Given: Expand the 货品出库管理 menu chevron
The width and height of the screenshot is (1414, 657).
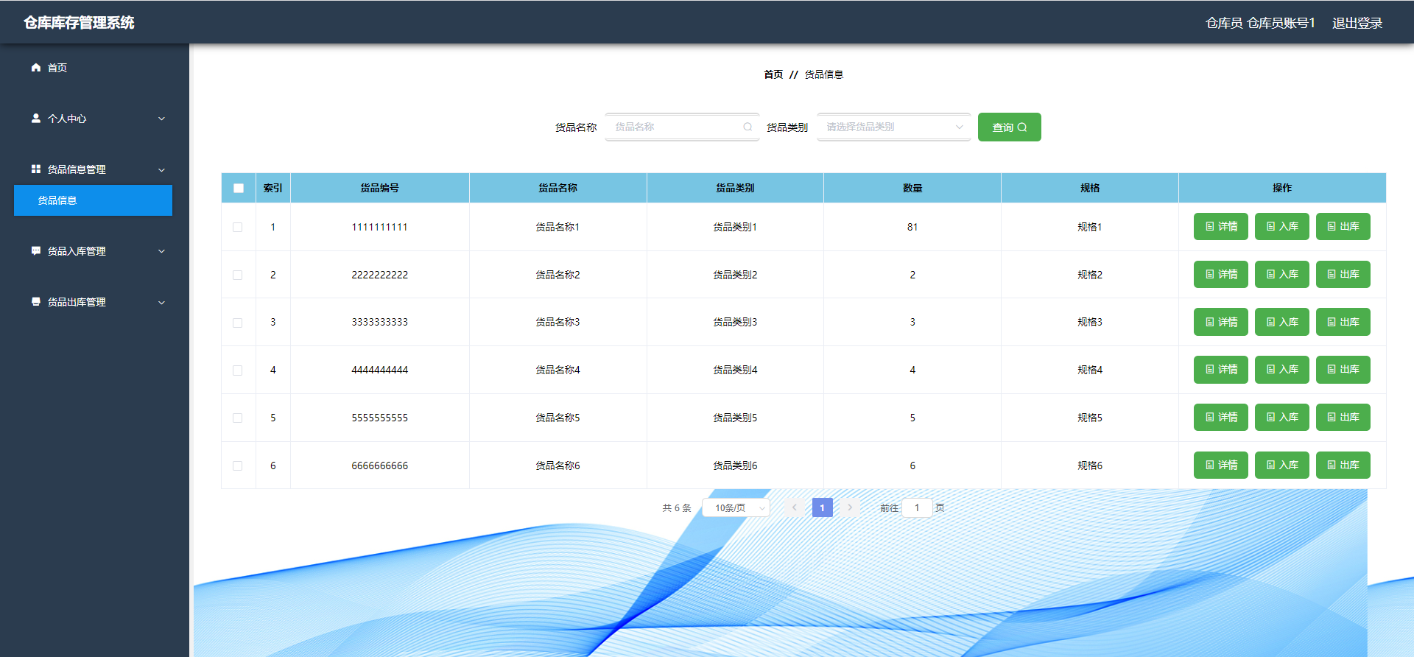Looking at the screenshot, I should click(161, 303).
